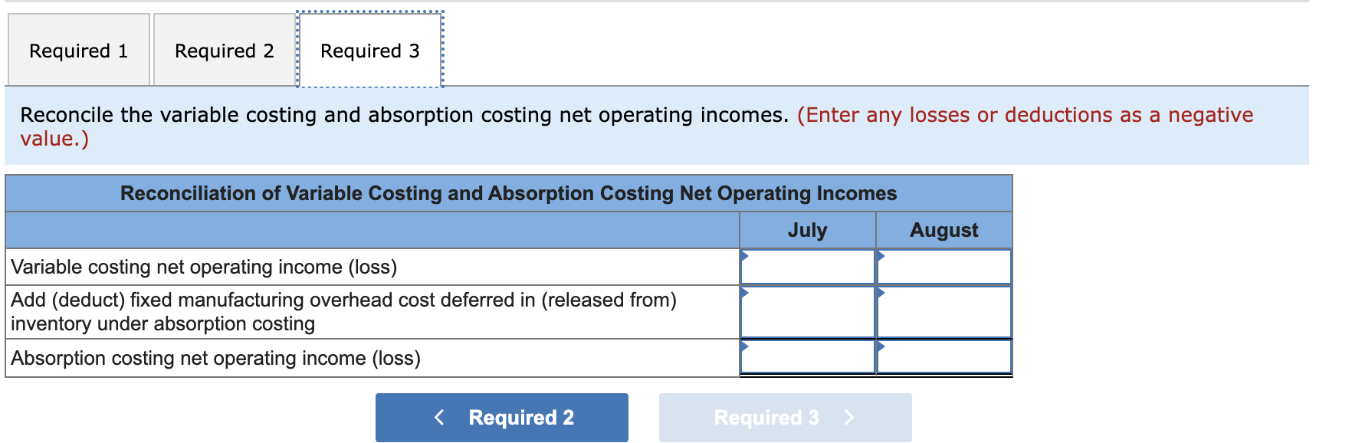Click the right chevron on Required 3 button
The height and width of the screenshot is (443, 1352).
click(849, 417)
